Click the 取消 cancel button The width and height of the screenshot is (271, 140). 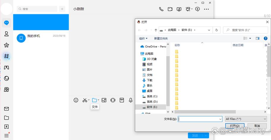[257, 126]
